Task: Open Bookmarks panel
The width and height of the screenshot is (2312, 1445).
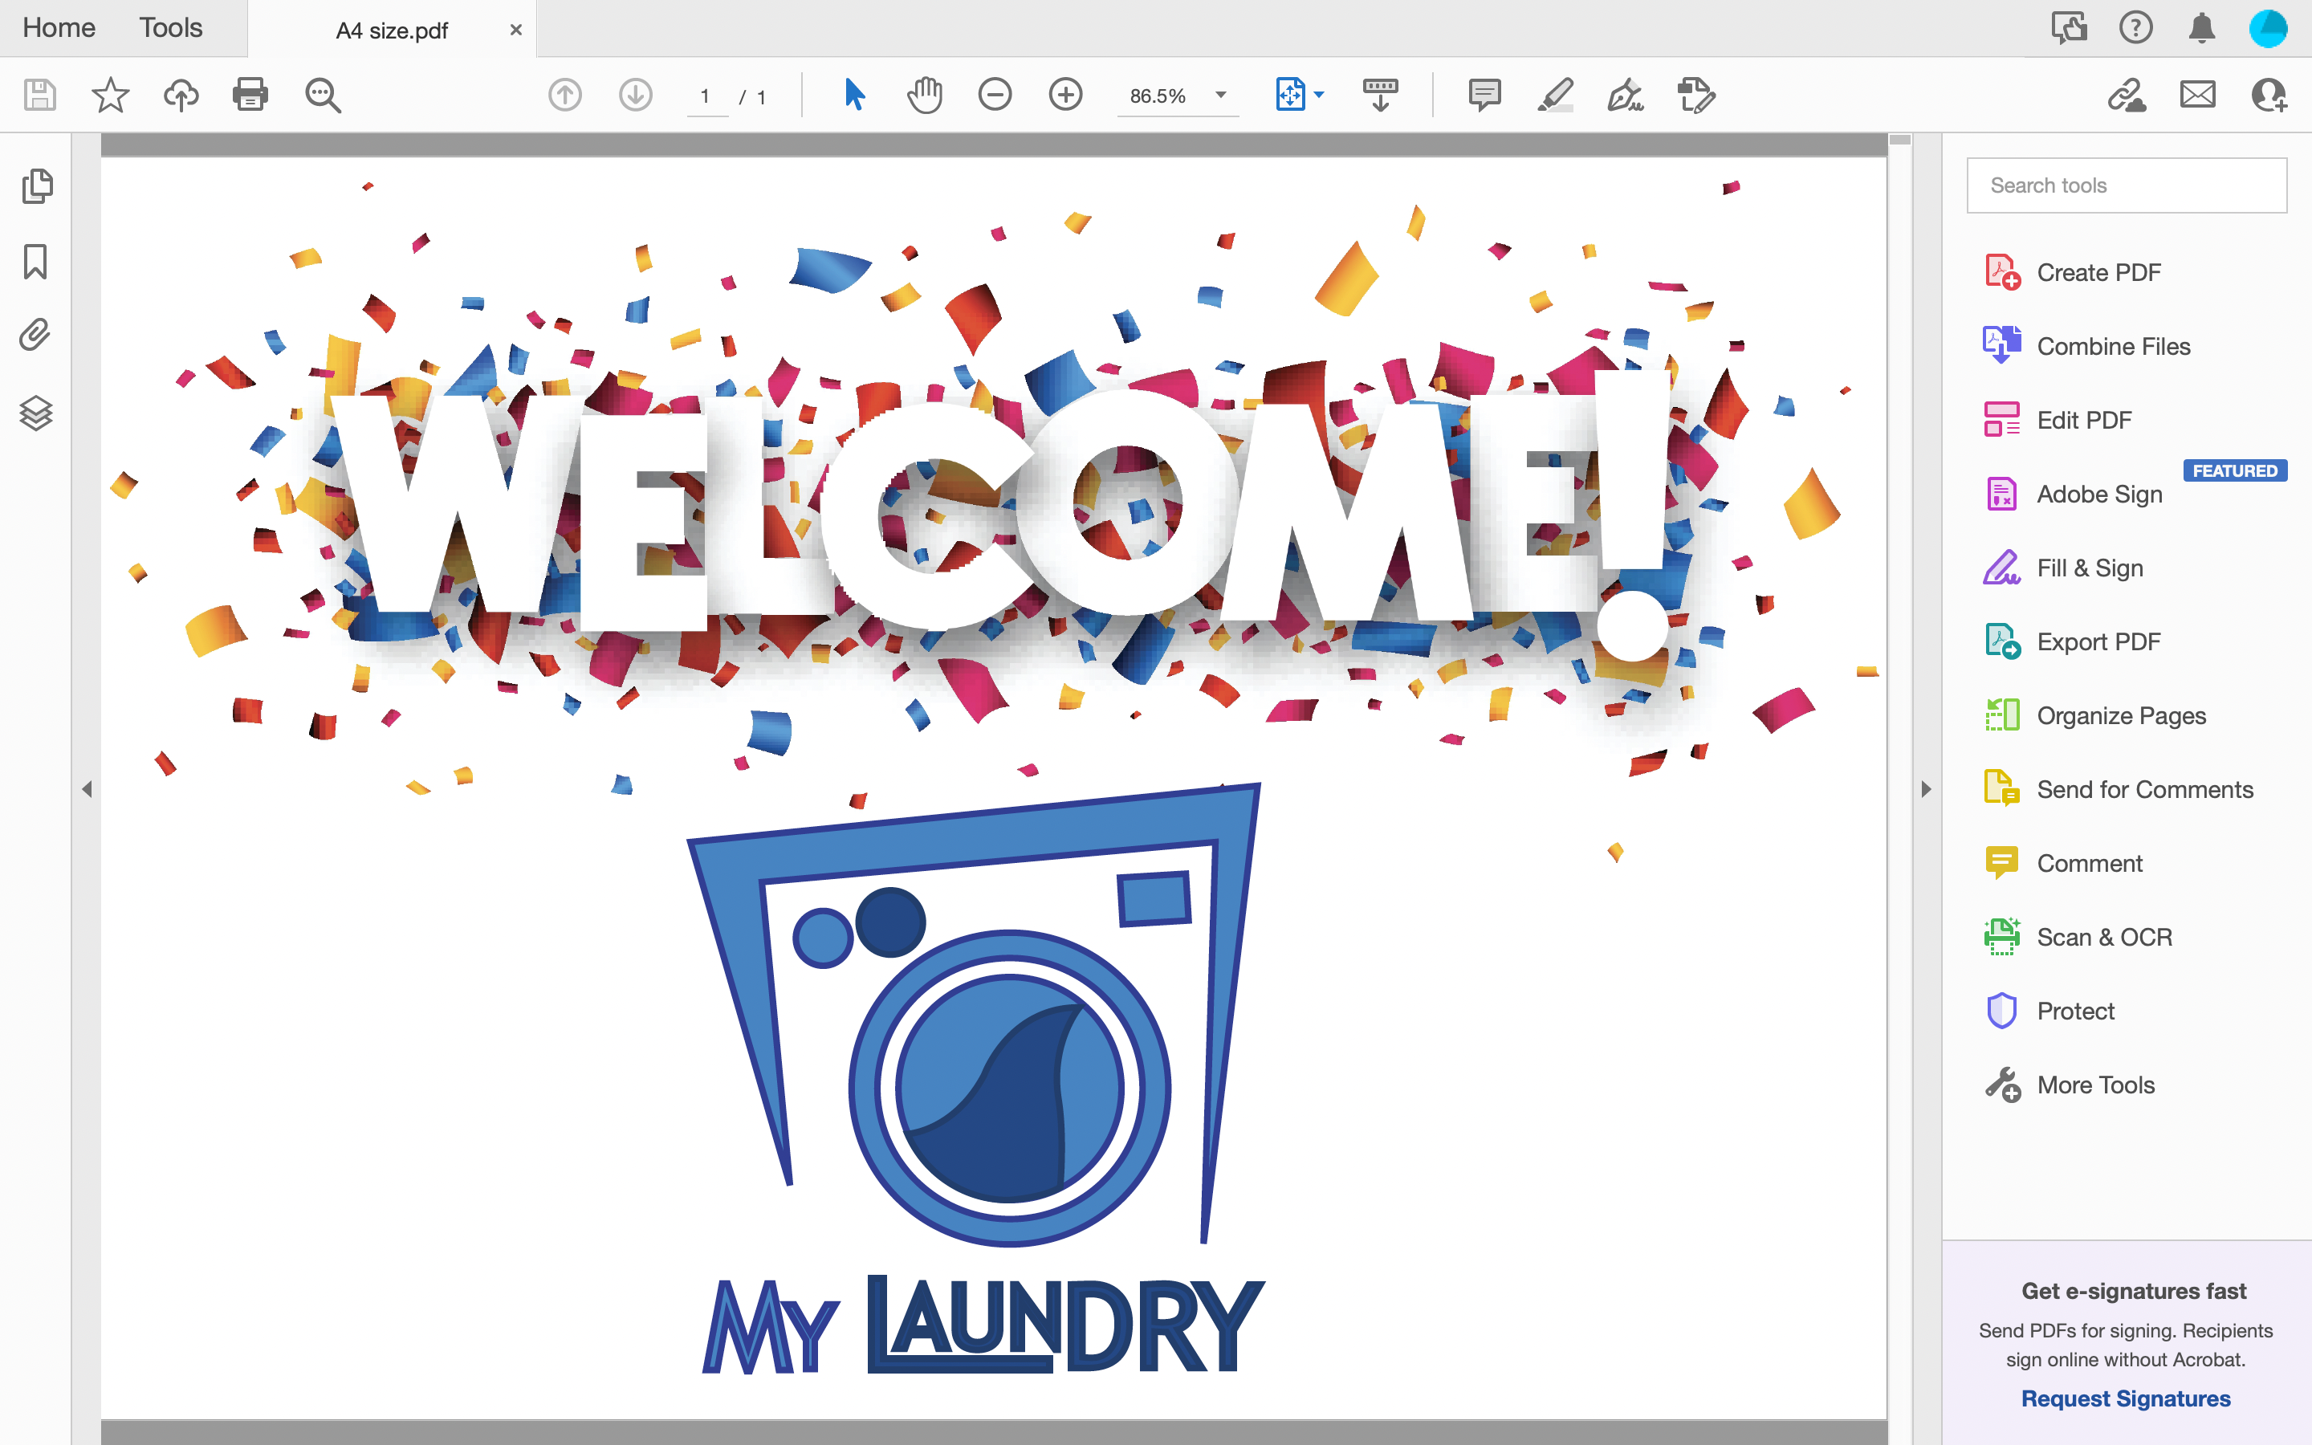Action: [35, 261]
